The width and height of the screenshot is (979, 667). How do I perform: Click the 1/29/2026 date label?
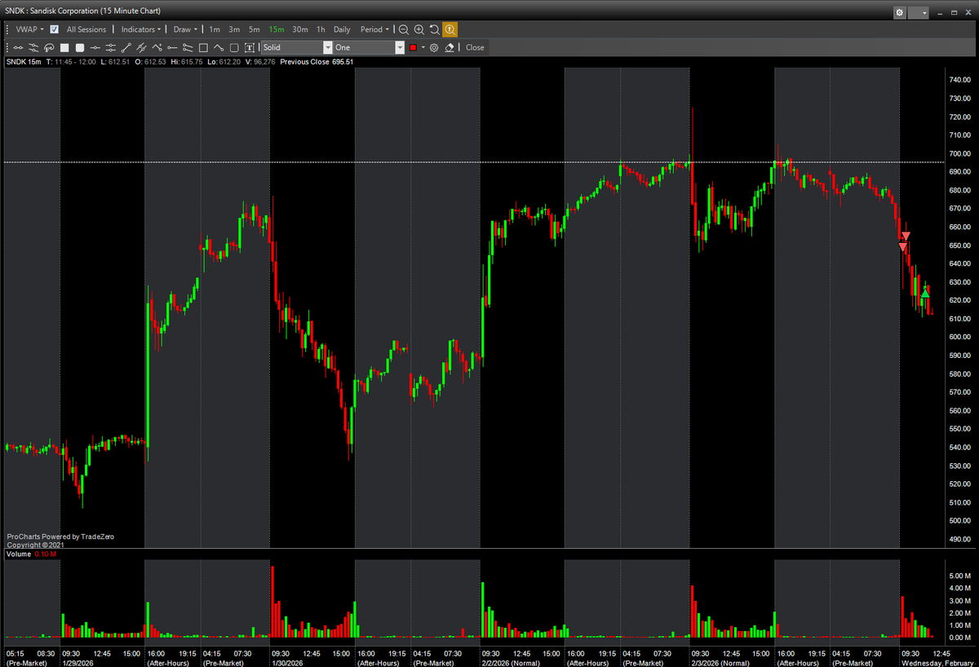coord(80,663)
